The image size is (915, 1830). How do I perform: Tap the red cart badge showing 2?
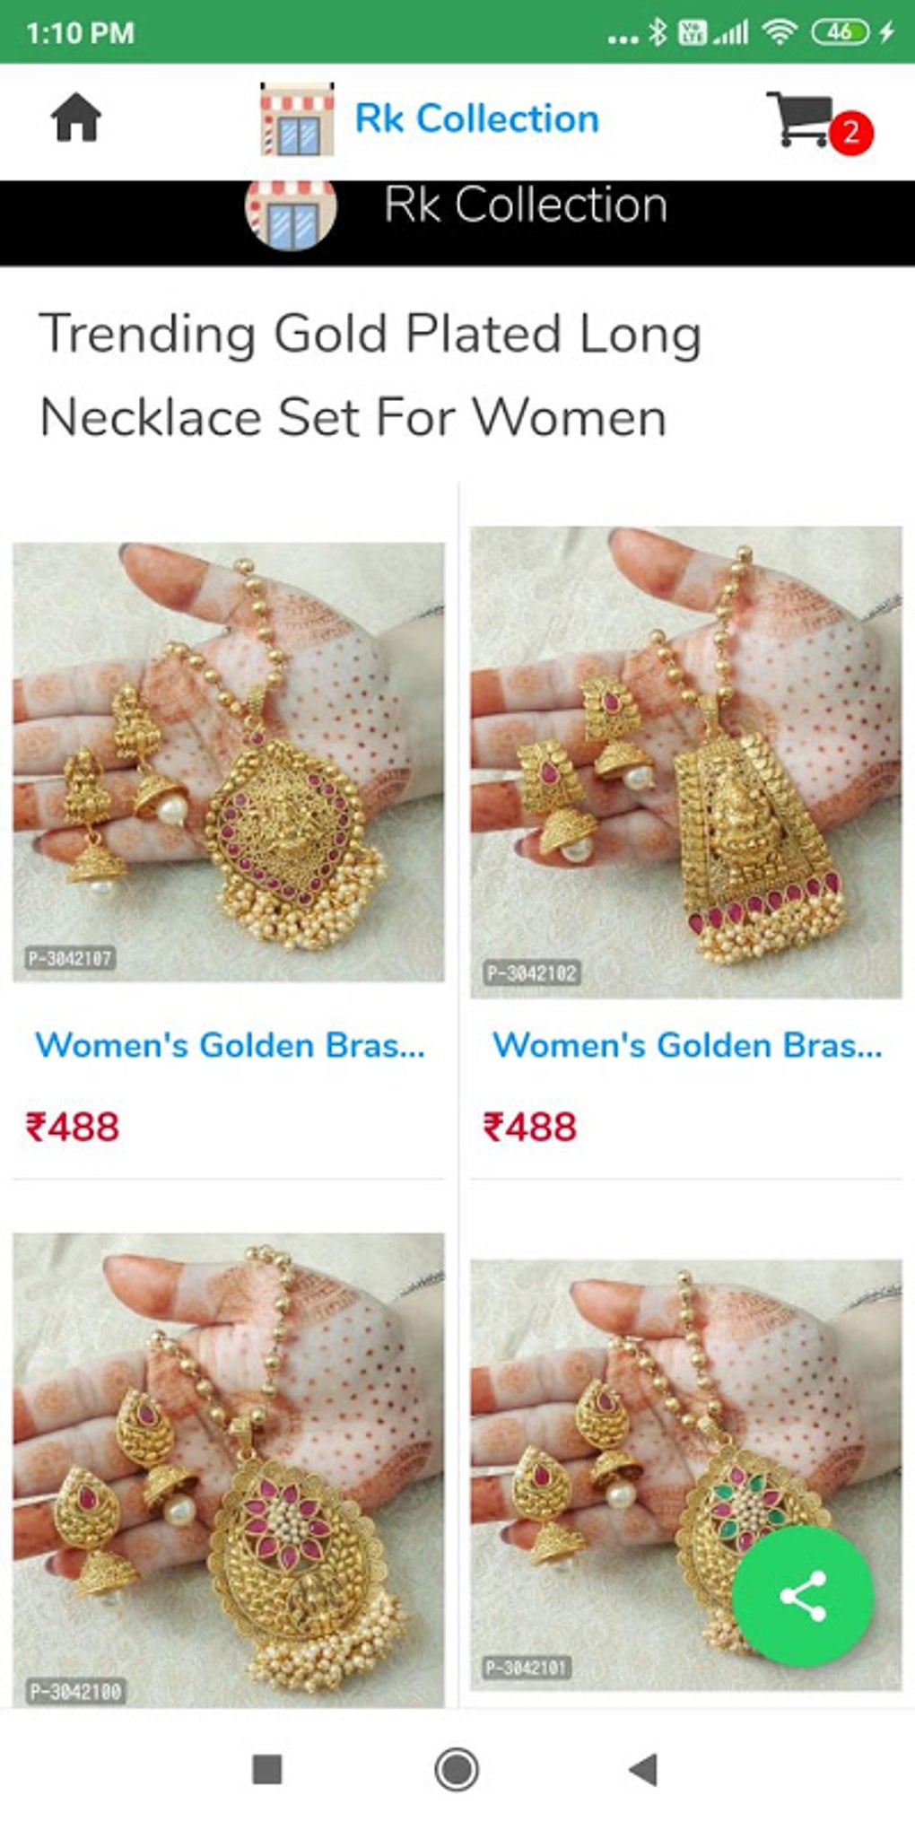(x=850, y=134)
